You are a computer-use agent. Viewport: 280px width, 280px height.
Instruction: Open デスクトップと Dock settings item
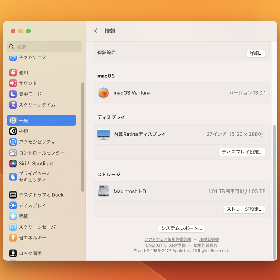pyautogui.click(x=41, y=195)
